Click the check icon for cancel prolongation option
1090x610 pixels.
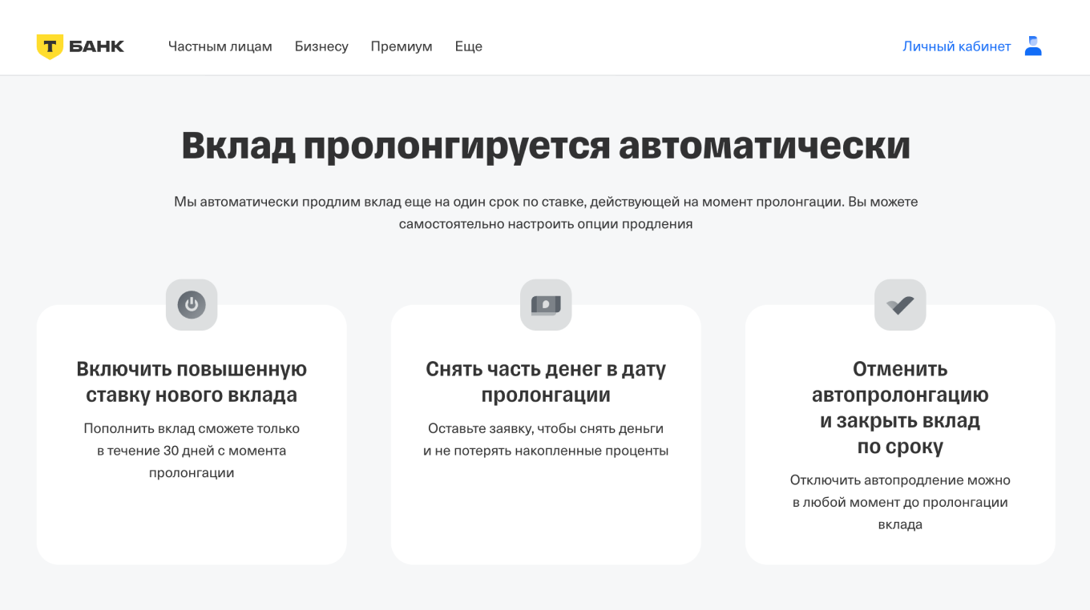[900, 304]
